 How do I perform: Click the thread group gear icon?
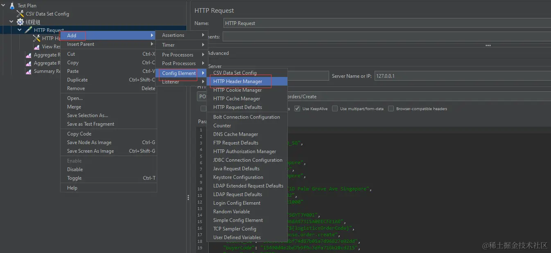20,22
